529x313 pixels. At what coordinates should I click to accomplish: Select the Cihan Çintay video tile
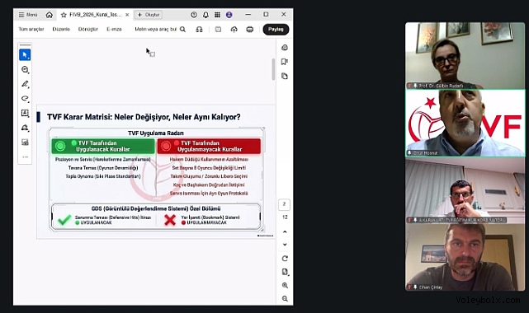click(465, 258)
